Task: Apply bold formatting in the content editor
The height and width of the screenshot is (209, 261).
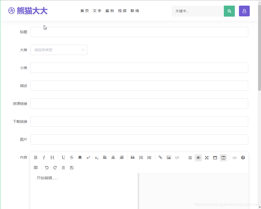Action: pos(36,157)
